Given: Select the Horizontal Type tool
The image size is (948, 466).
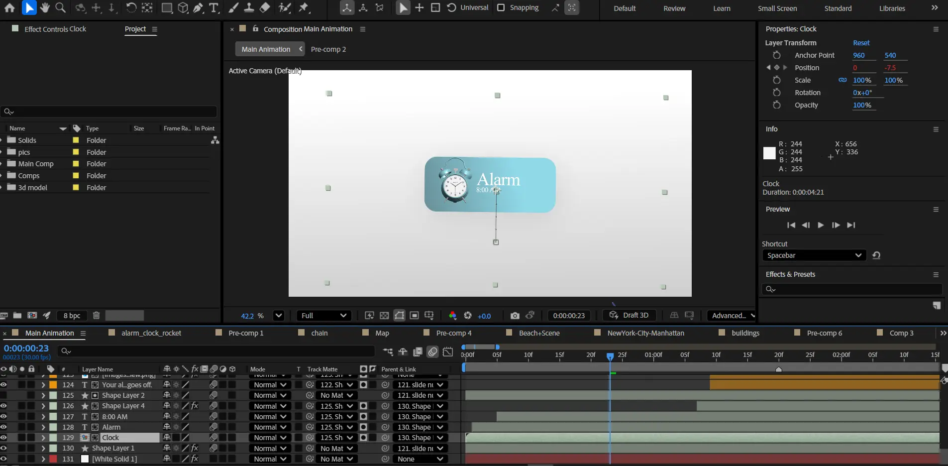Looking at the screenshot, I should 214,8.
